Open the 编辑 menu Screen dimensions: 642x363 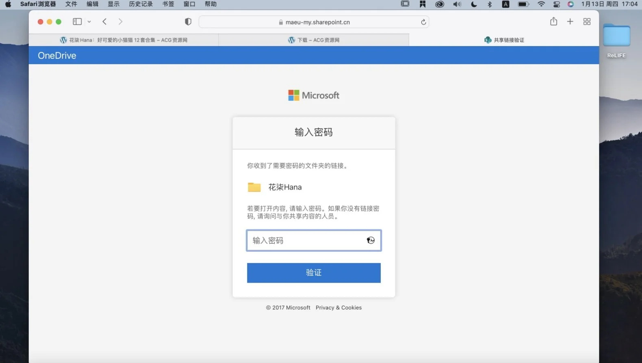(x=92, y=4)
